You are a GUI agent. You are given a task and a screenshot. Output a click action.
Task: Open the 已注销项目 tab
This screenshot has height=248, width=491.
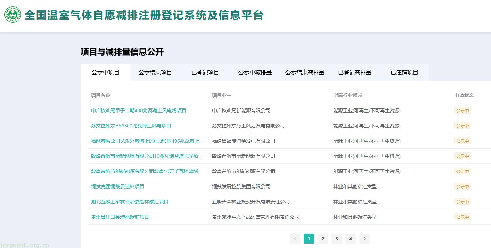click(404, 73)
